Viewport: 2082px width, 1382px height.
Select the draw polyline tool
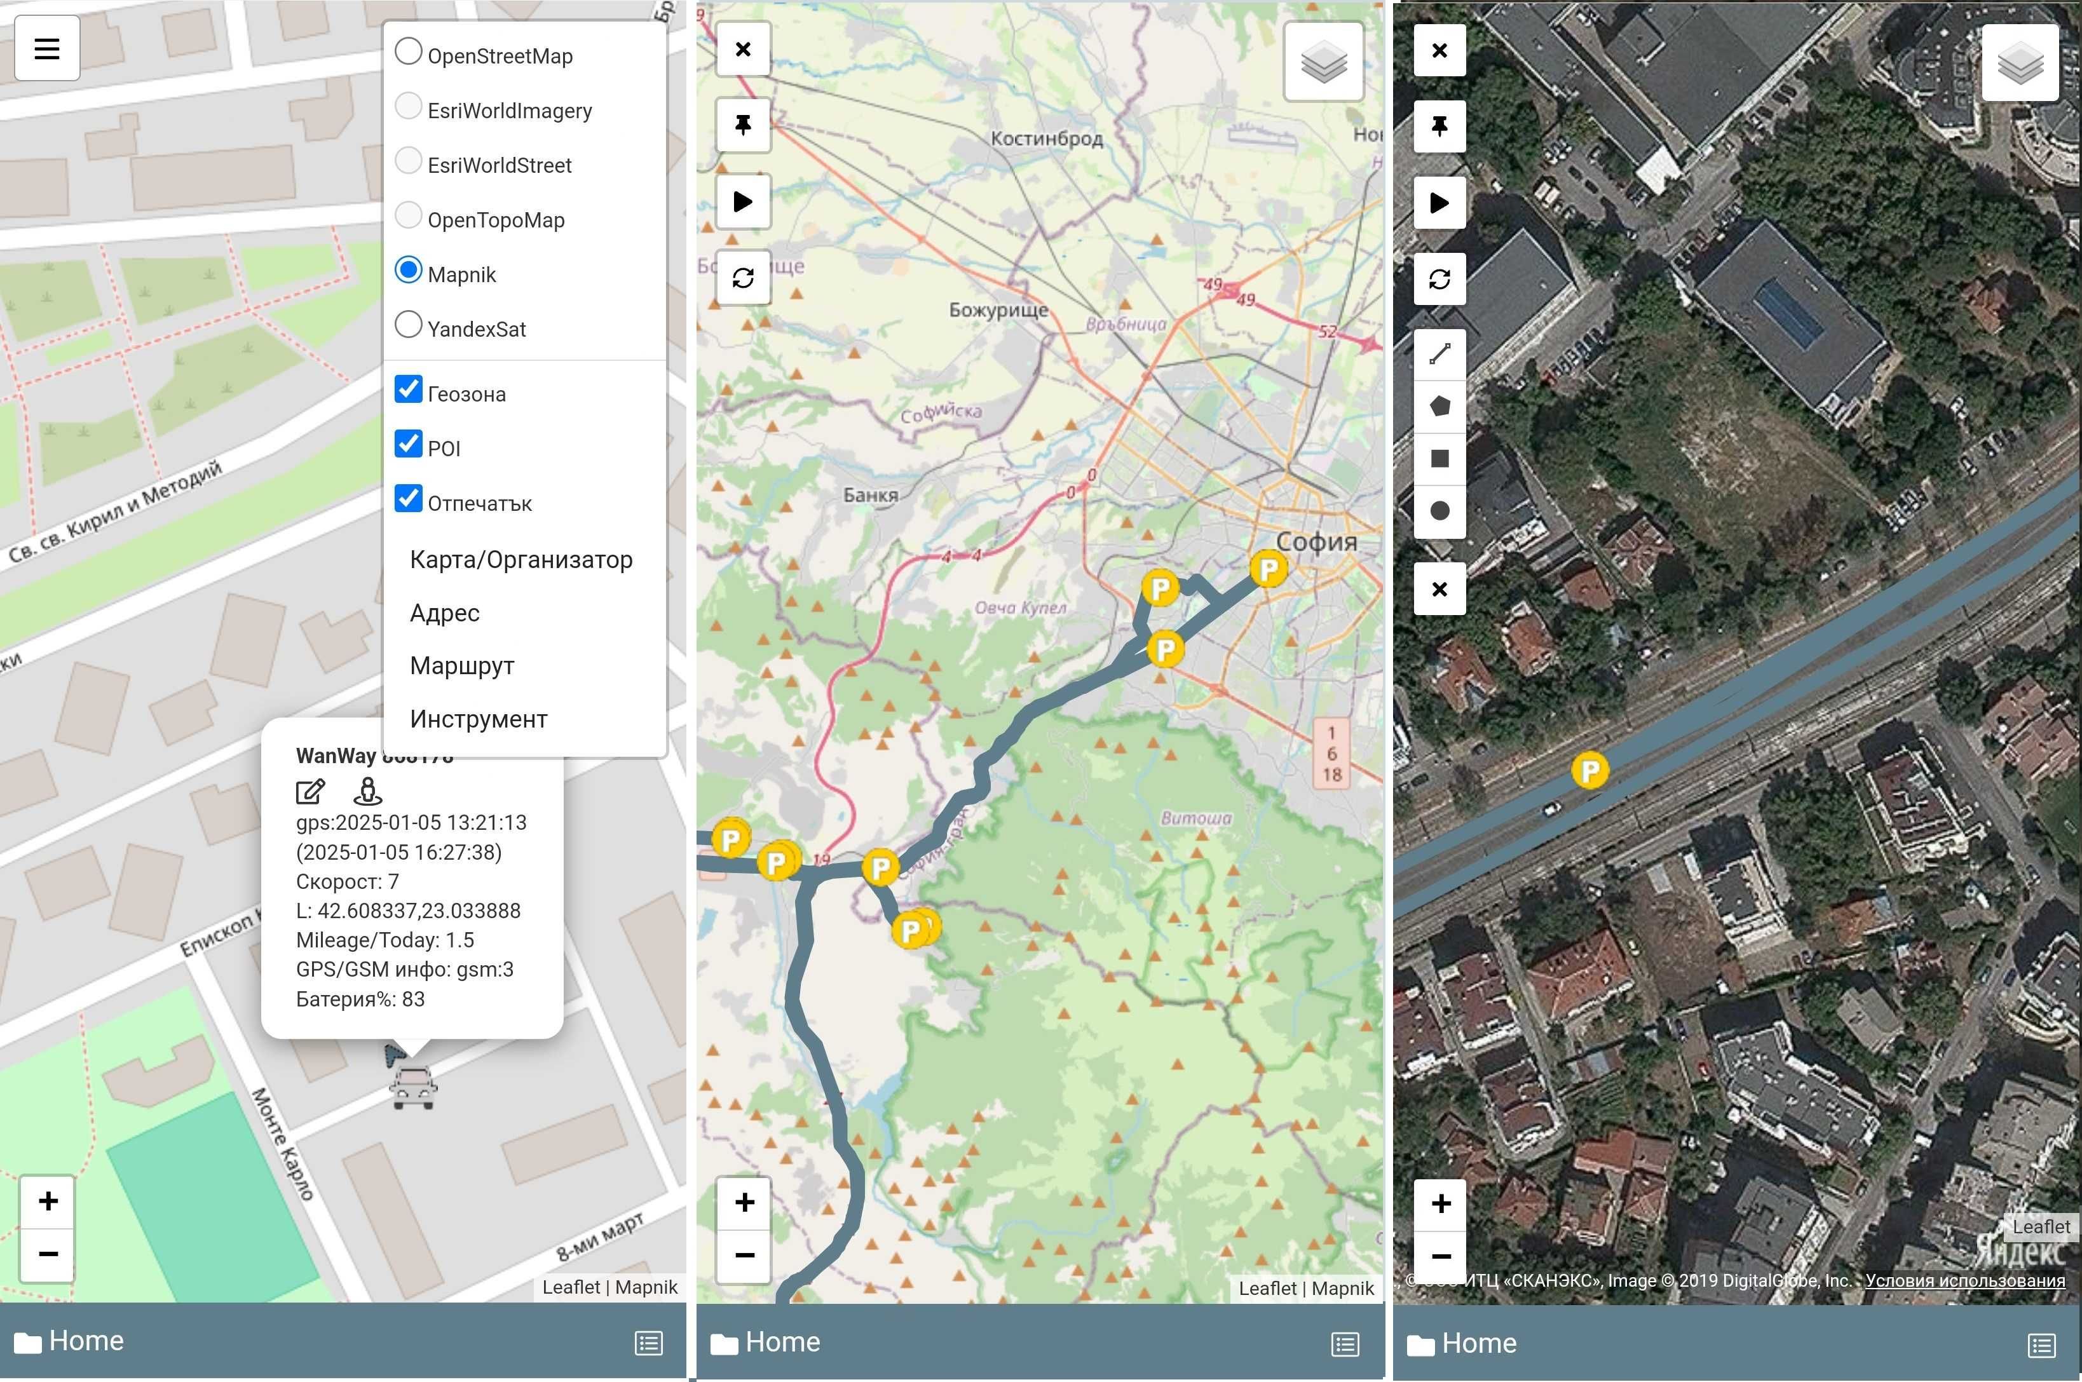point(1439,355)
